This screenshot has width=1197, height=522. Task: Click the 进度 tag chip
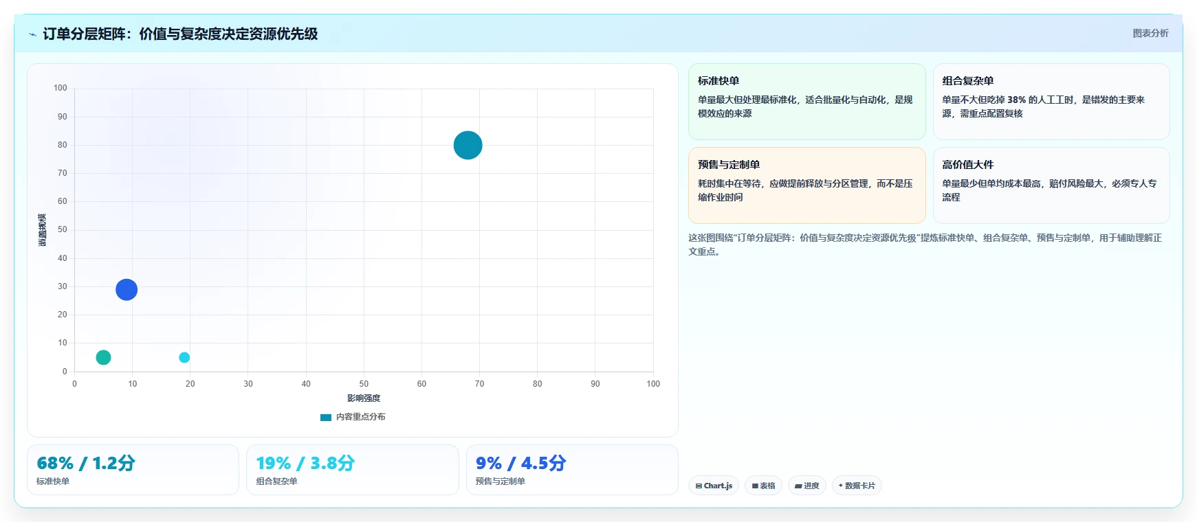tap(807, 486)
